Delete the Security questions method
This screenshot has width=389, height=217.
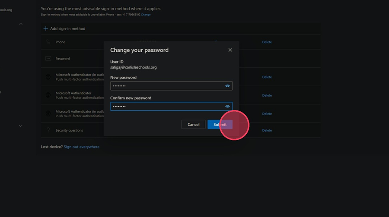click(x=267, y=130)
